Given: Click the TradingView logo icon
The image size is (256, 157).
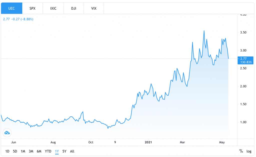Looking at the screenshot, I should 7,133.
